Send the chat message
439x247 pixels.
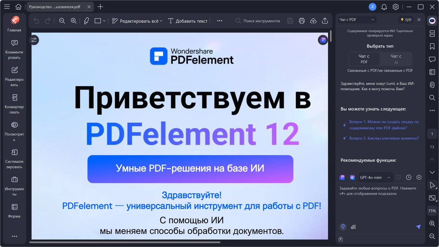click(x=419, y=227)
